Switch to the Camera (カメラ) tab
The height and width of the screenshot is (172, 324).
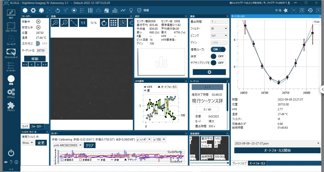pos(25,126)
